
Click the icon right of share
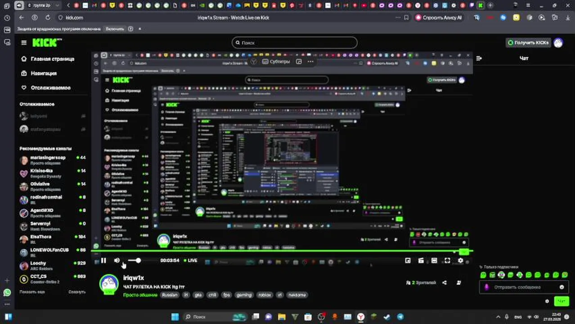pos(458,283)
